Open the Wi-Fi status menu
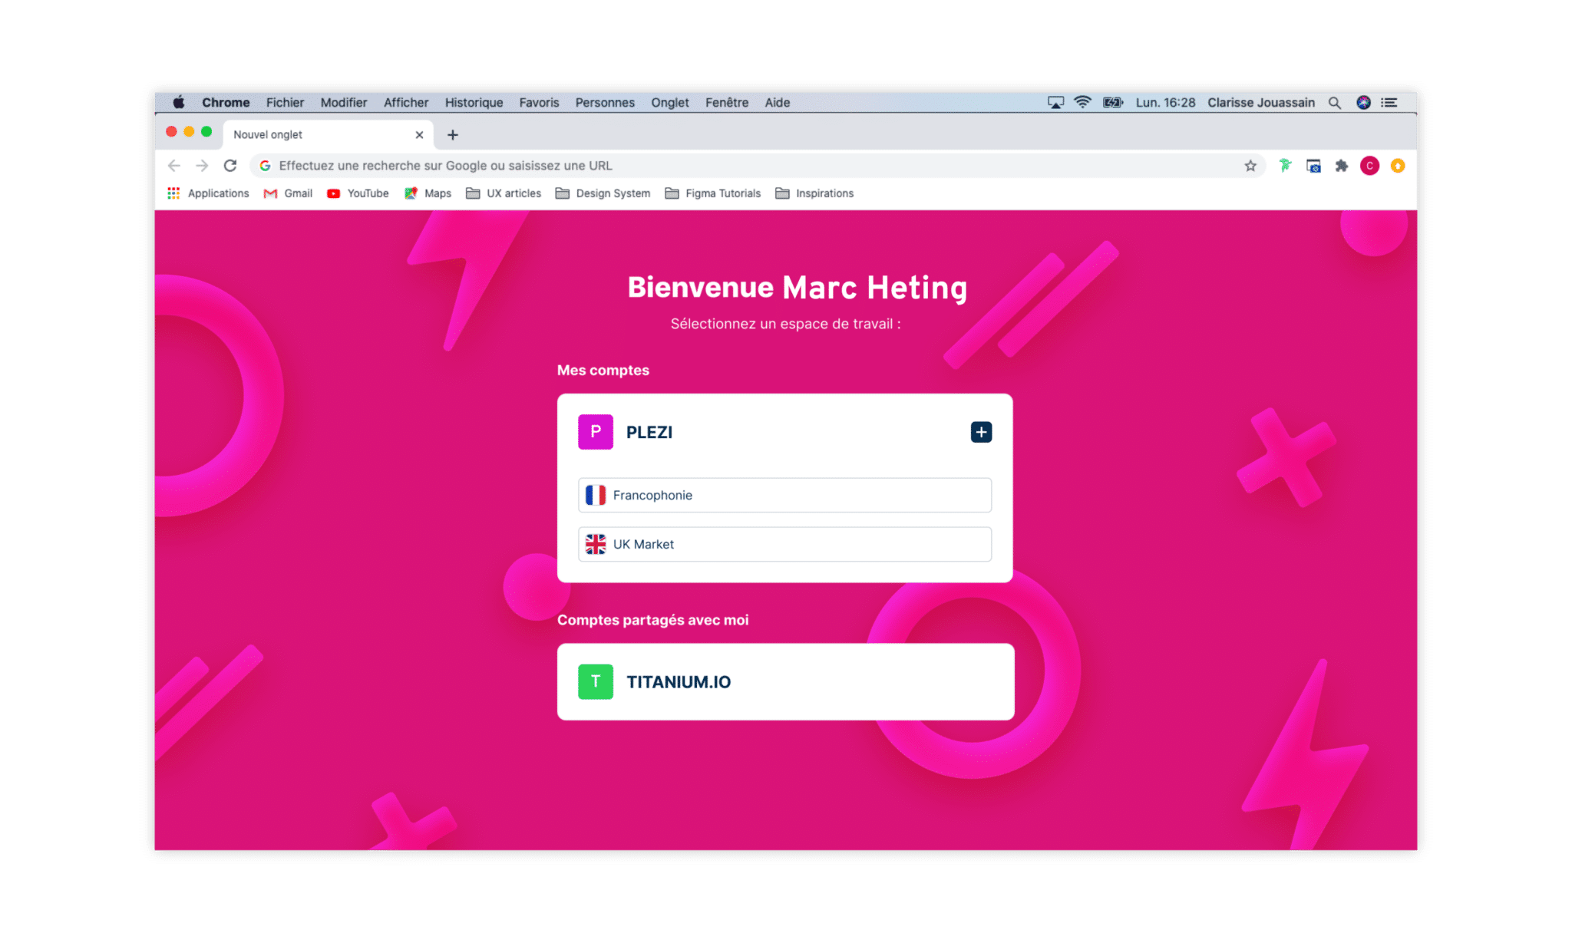The height and width of the screenshot is (943, 1572). click(1082, 102)
